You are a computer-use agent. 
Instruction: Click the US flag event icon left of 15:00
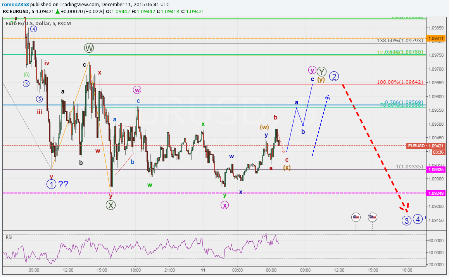coord(356,217)
